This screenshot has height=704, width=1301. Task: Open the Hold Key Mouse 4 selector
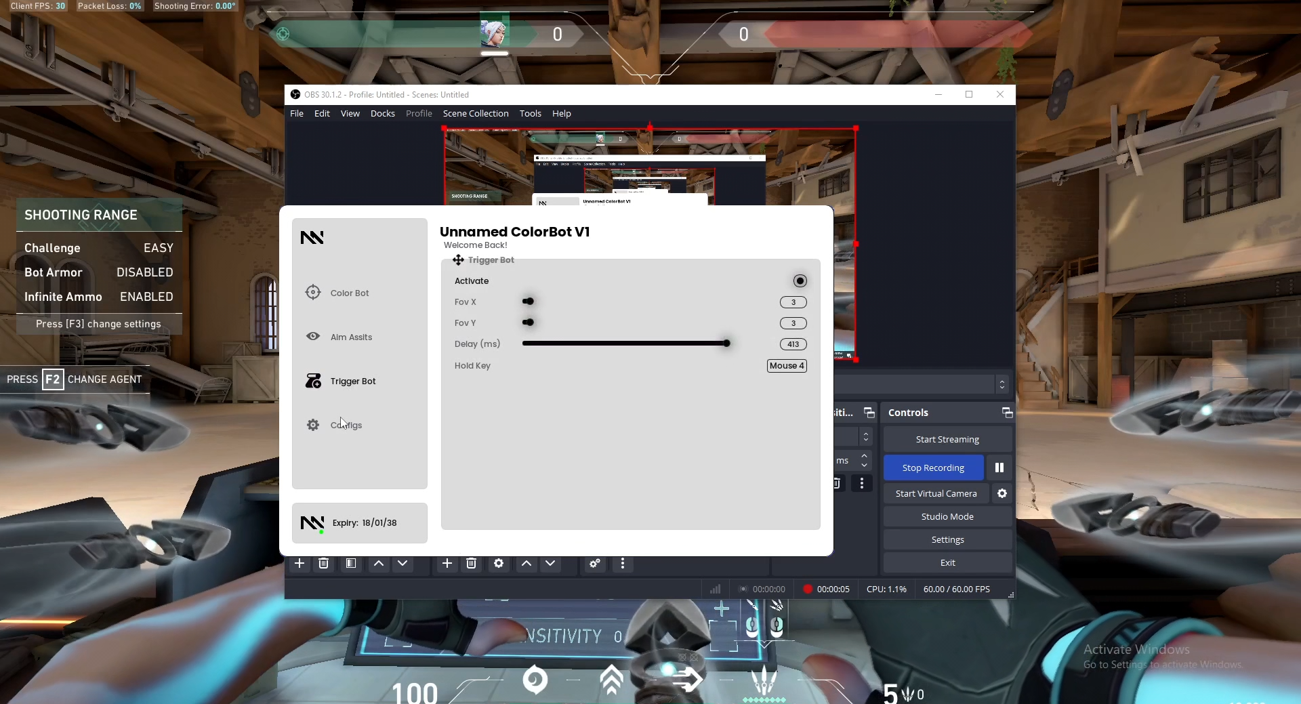[787, 365]
